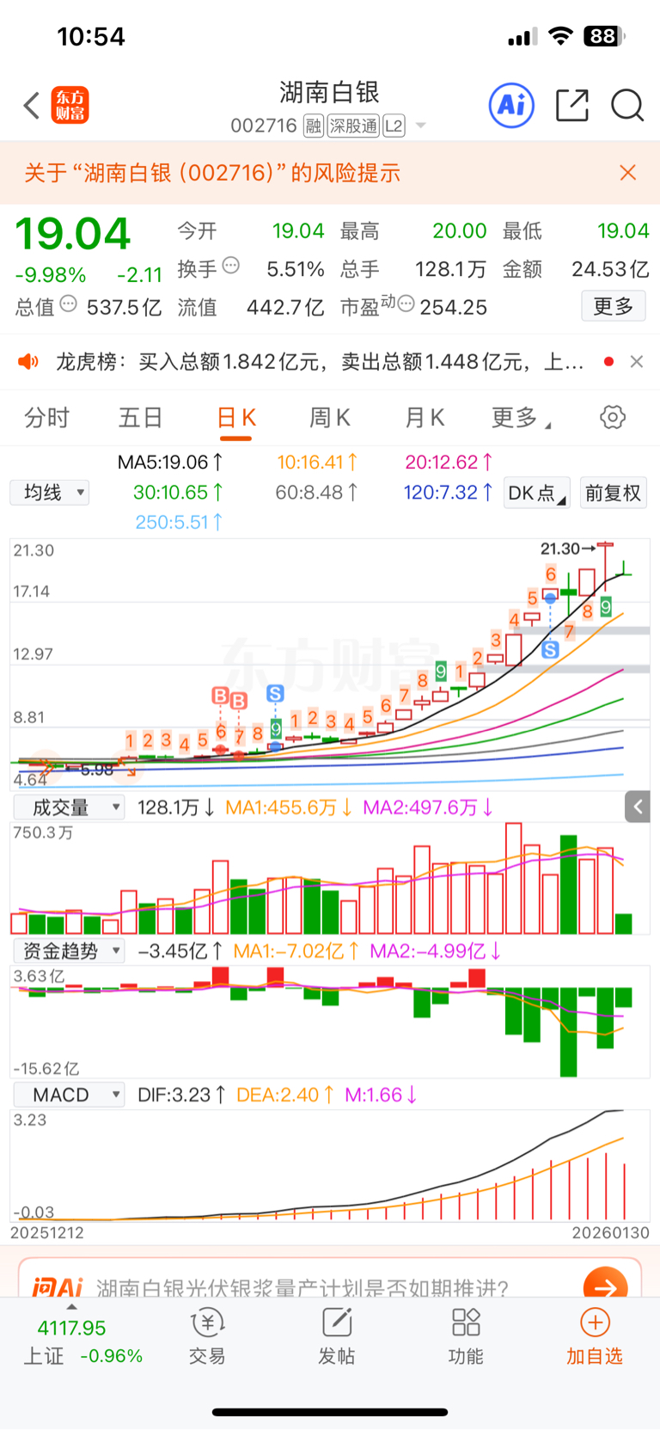Tap the MA1:455.6万 volume value
This screenshot has width=660, height=1430.
pos(288,807)
